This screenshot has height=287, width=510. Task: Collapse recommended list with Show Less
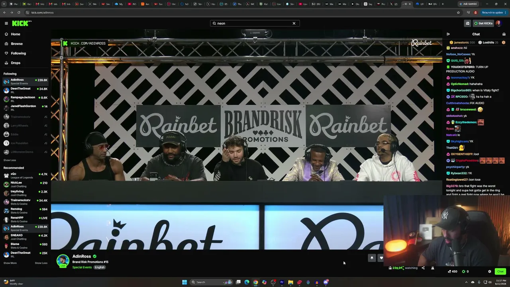click(41, 263)
